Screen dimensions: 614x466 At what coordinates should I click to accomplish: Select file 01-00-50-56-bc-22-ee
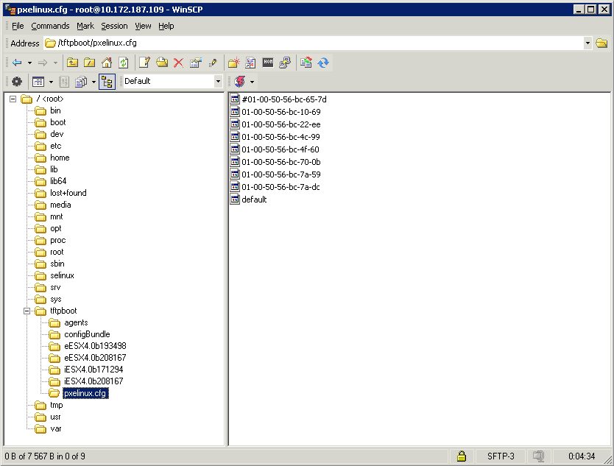pyautogui.click(x=280, y=124)
